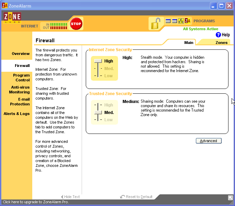Image resolution: width=235 pixels, height=206 pixels.
Task: Set Trusted Zone slider to High
Action: [x=108, y=105]
